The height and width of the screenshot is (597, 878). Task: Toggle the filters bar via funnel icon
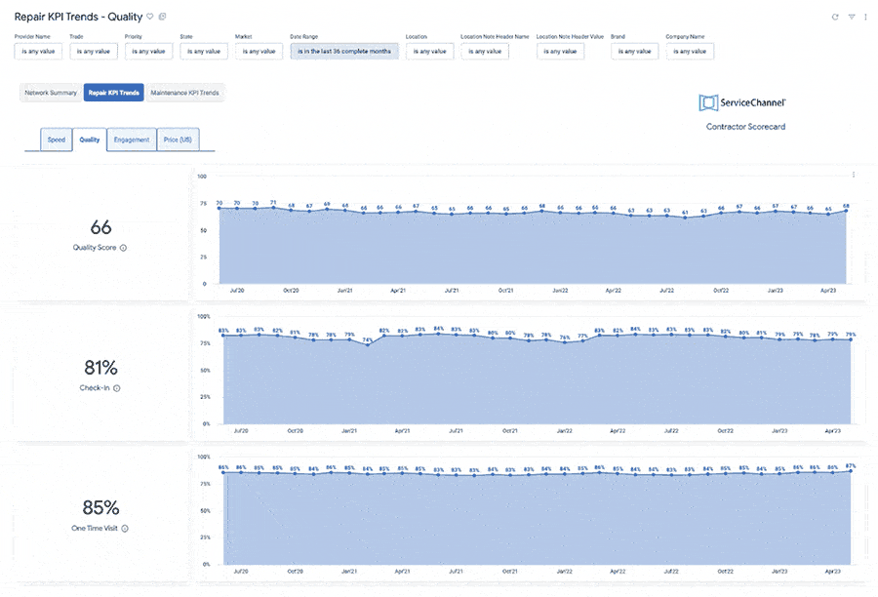(x=851, y=17)
